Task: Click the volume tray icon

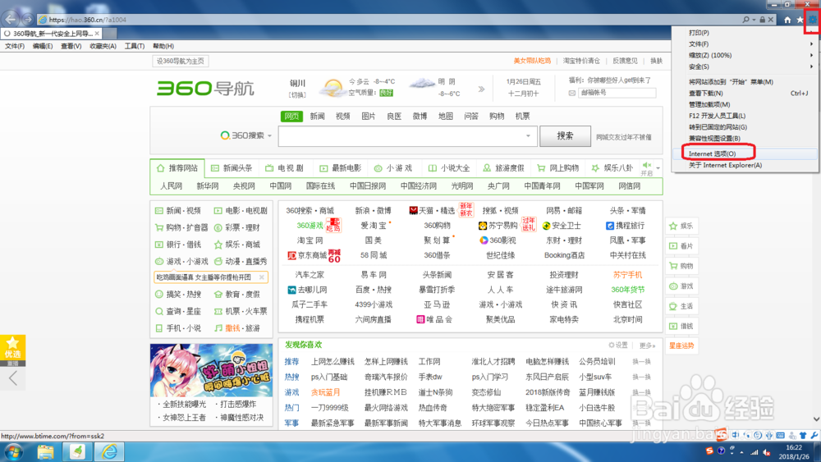Action: click(767, 452)
